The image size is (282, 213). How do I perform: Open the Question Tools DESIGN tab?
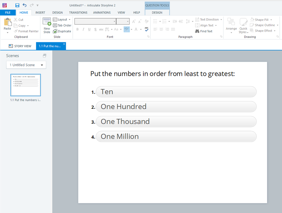tap(157, 13)
